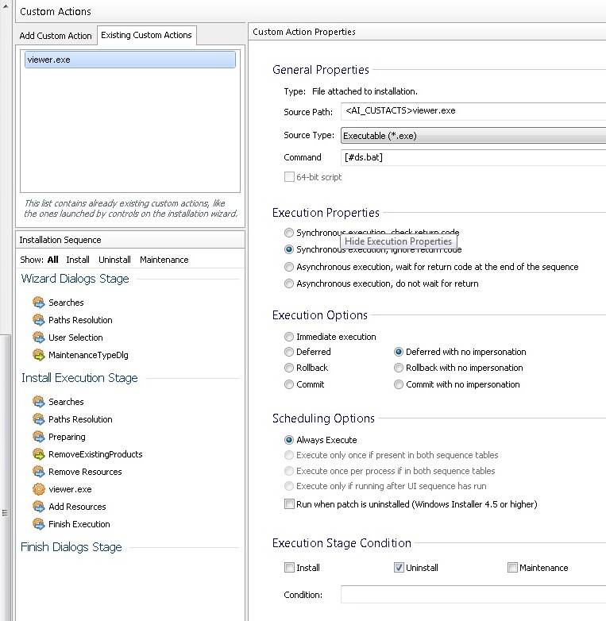
Task: Click the MaintenanceTypeDlg action icon
Action: pos(39,355)
